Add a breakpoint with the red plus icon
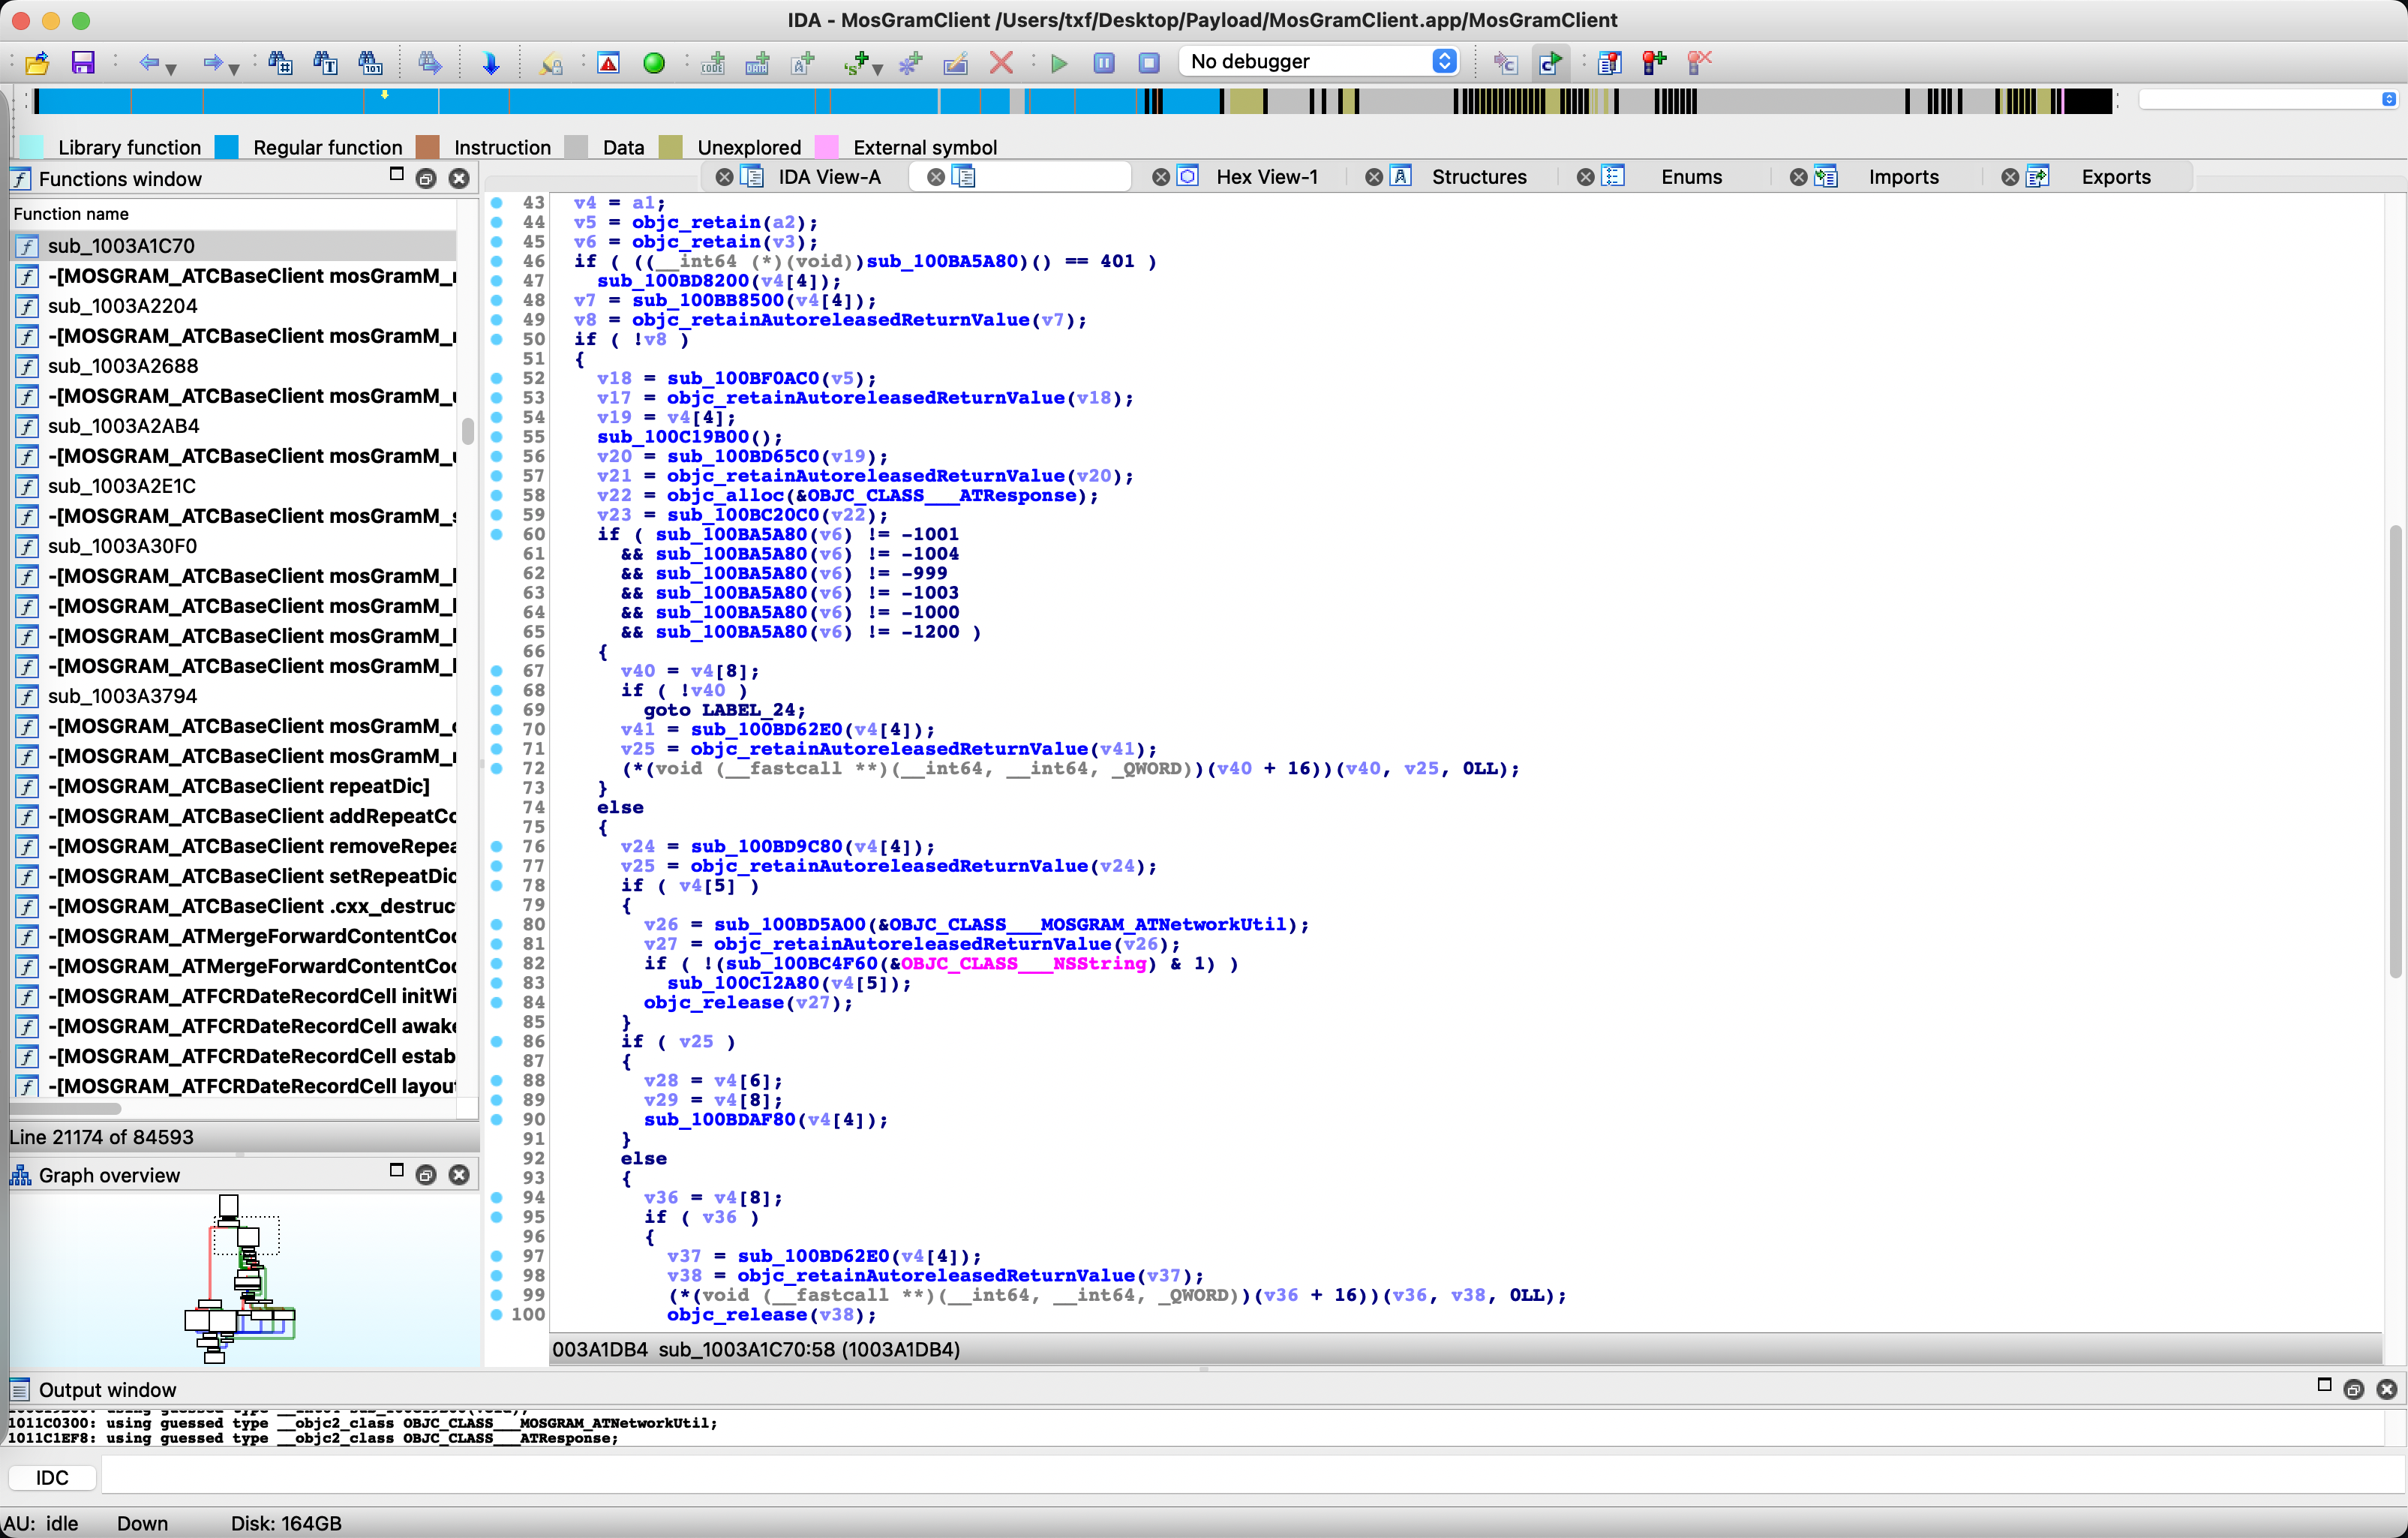The width and height of the screenshot is (2408, 1538). pos(1654,63)
